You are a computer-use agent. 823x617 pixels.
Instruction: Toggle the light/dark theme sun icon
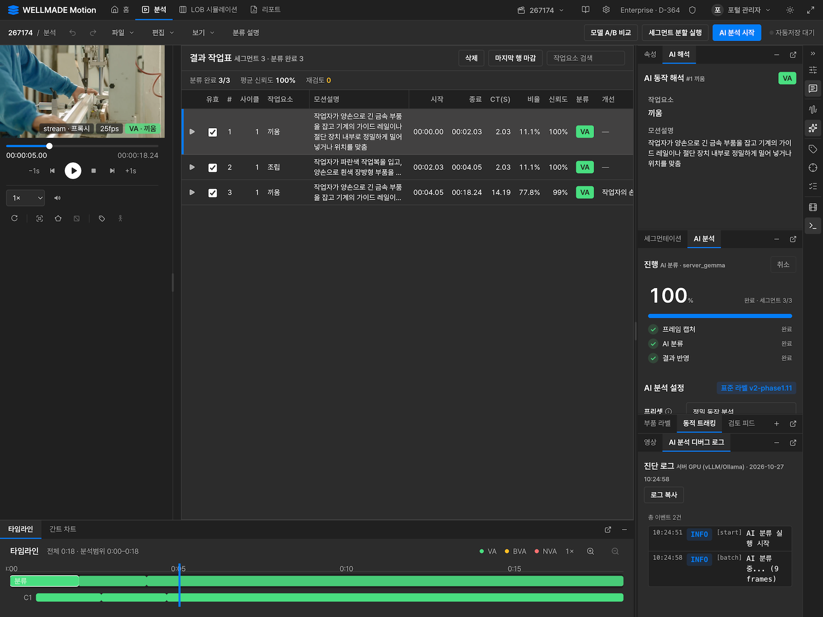tap(790, 10)
